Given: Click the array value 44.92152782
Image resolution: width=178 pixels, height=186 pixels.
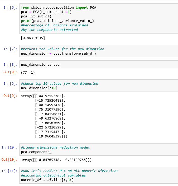Looking at the screenshot, I should coord(50,96).
